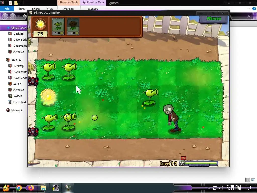Expand the Explorer ribbon chevron
Image resolution: width=257 pixels, height=193 pixels.
pyautogui.click(x=249, y=9)
